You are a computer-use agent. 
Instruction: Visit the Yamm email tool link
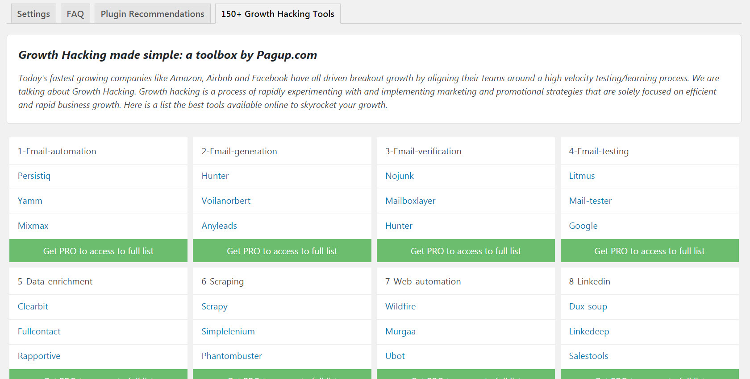pos(30,201)
